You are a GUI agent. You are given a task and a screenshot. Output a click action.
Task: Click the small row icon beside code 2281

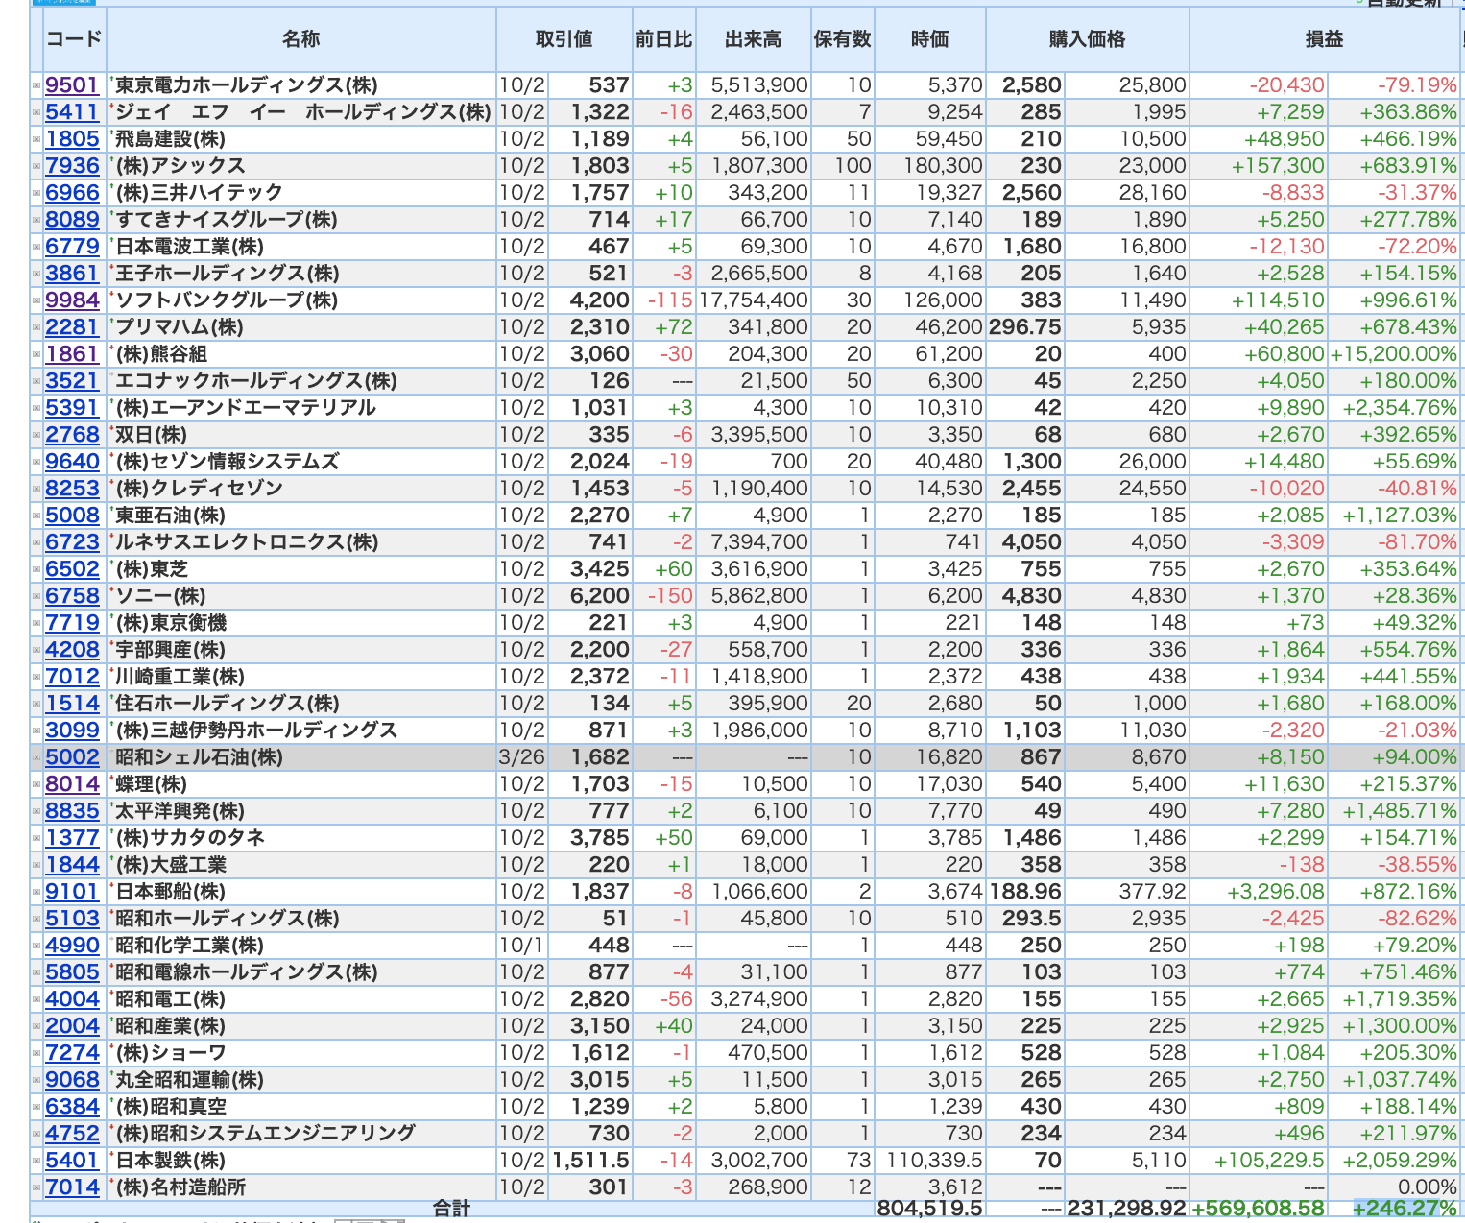[x=36, y=327]
